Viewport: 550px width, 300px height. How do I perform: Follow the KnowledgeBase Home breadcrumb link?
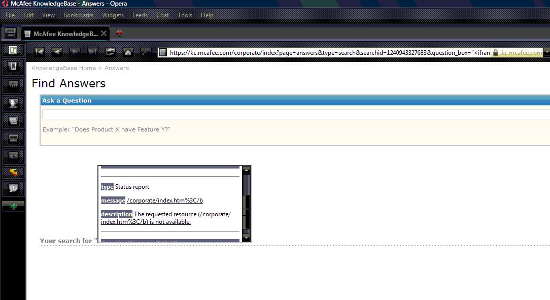tap(63, 68)
